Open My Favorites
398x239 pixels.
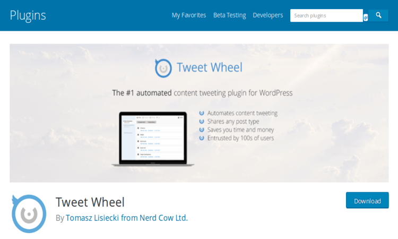[188, 15]
